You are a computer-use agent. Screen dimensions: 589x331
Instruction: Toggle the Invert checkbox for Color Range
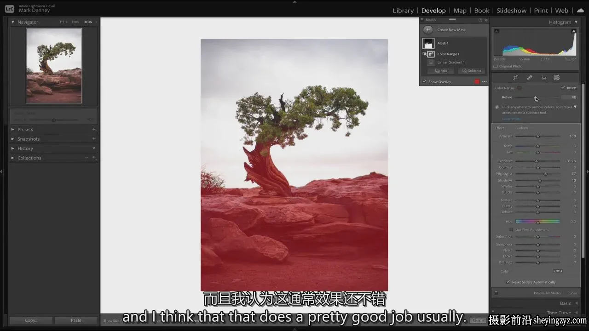pyautogui.click(x=563, y=88)
